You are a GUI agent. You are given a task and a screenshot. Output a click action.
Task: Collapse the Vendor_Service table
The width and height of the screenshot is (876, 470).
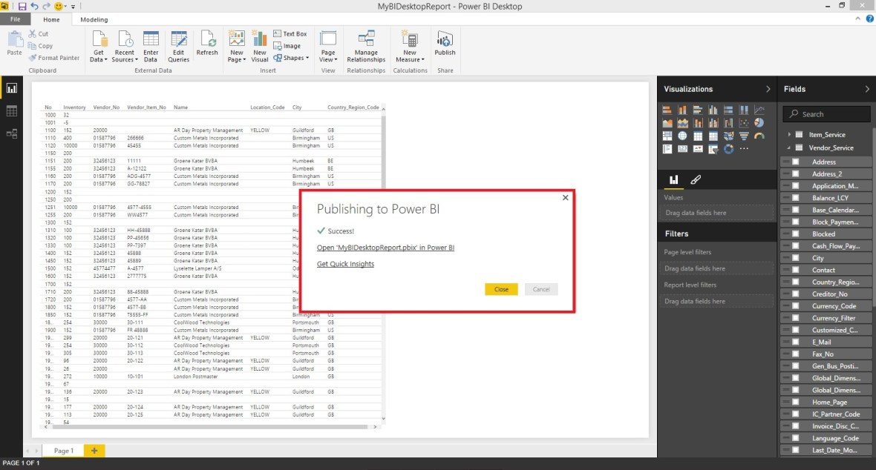(x=790, y=146)
